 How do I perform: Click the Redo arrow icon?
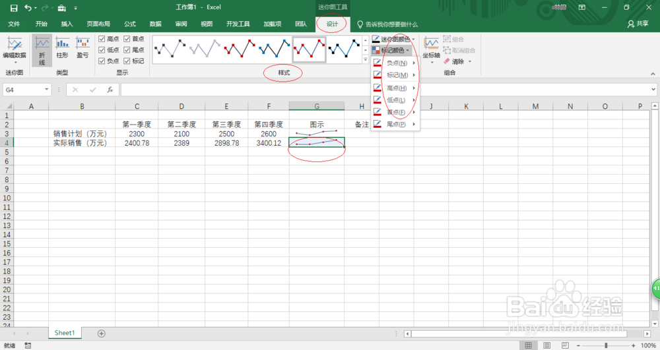pos(44,7)
